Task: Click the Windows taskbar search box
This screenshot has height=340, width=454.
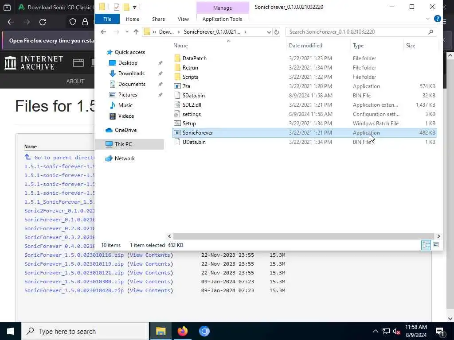Action: click(x=85, y=331)
